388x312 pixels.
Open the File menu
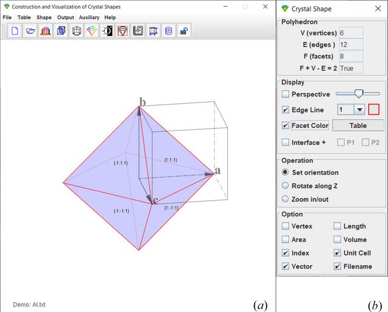[7, 18]
